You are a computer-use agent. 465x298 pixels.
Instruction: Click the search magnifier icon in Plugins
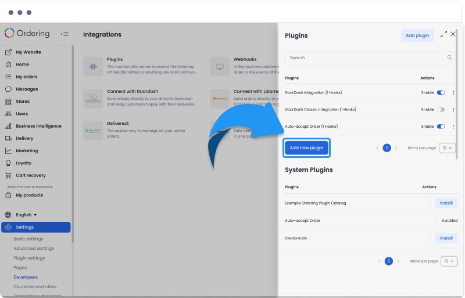[x=449, y=58]
